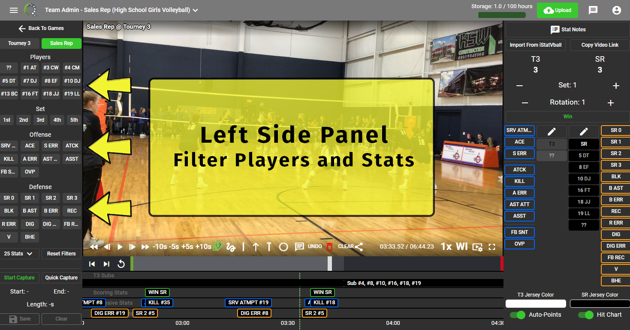Switch to the Sales Rep team tab
Screen dimensions: 630x330
pos(61,43)
